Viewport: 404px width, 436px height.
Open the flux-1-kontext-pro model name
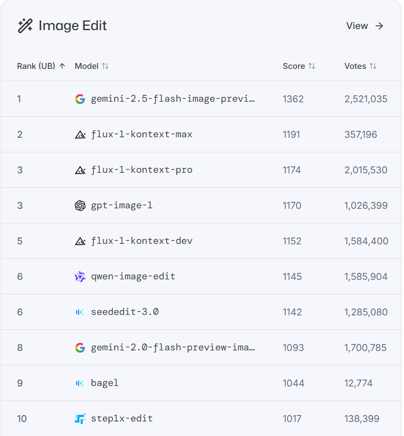pyautogui.click(x=141, y=170)
